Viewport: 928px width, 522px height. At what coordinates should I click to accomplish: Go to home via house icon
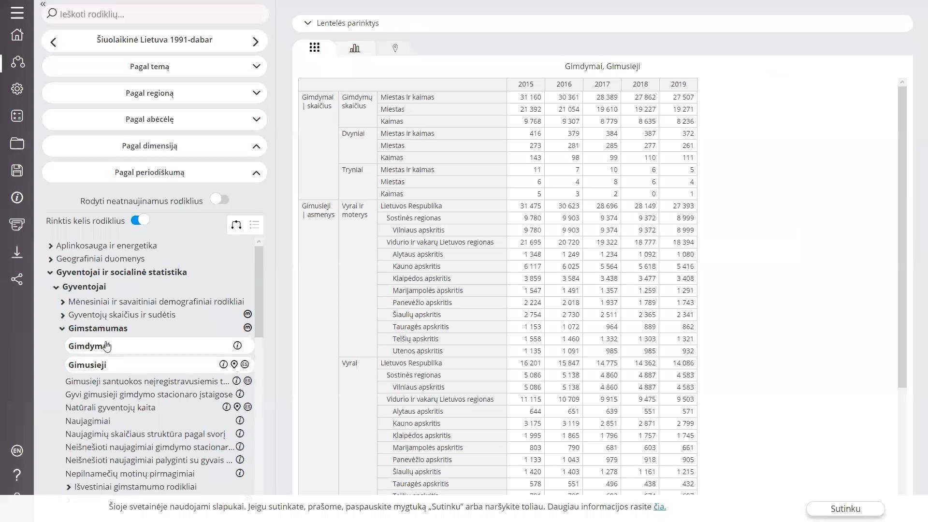(x=17, y=35)
